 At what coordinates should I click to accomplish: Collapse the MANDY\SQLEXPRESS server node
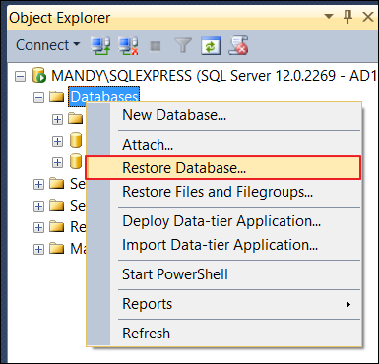[x=20, y=77]
